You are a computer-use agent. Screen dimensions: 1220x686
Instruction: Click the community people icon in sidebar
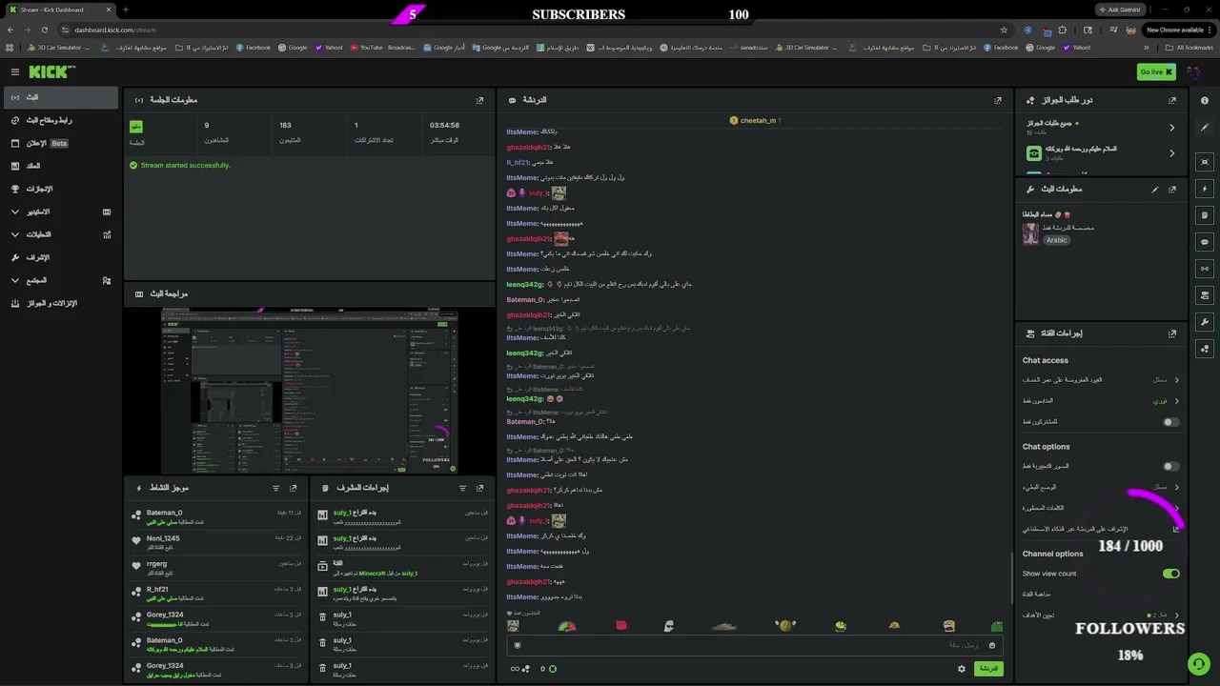coord(107,280)
